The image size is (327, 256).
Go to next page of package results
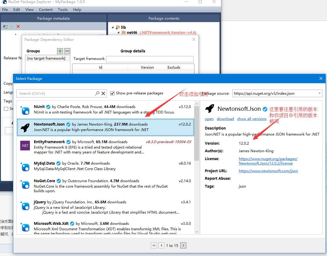tap(183, 245)
